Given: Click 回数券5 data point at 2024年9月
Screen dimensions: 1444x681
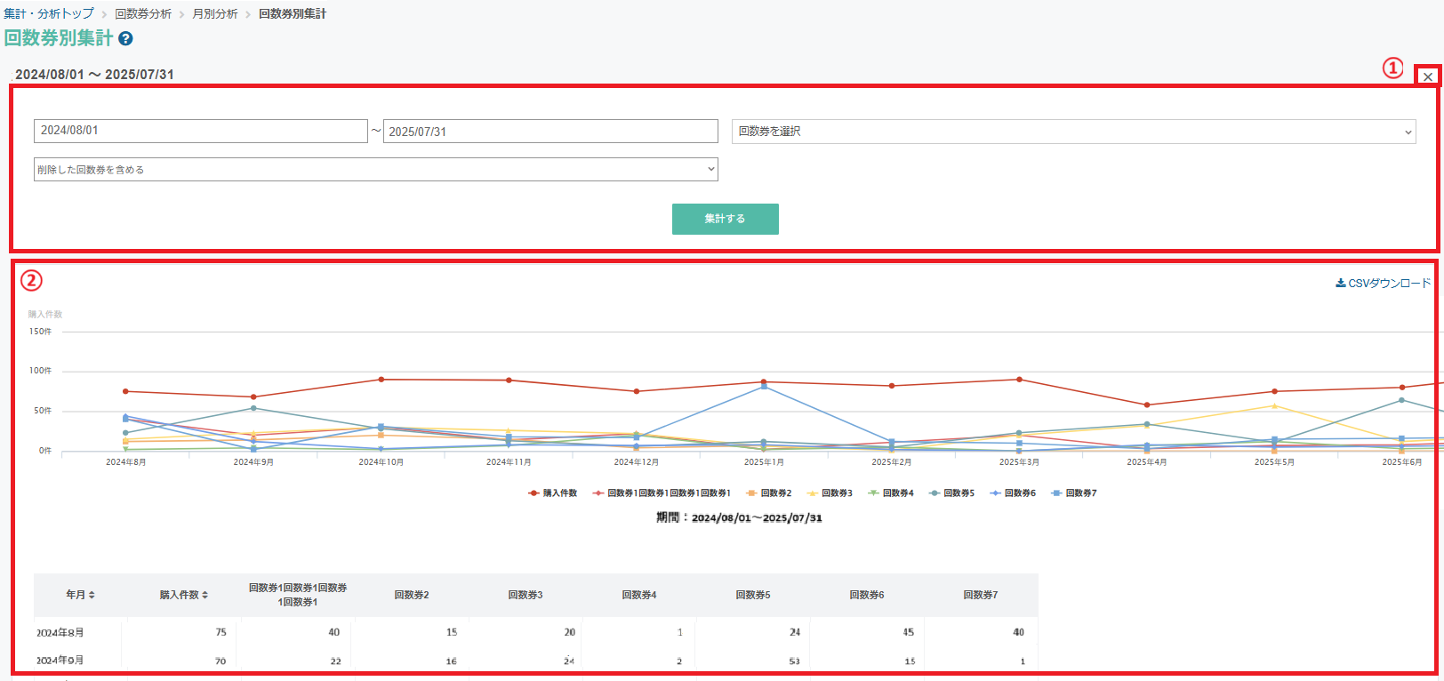Looking at the screenshot, I should (253, 408).
